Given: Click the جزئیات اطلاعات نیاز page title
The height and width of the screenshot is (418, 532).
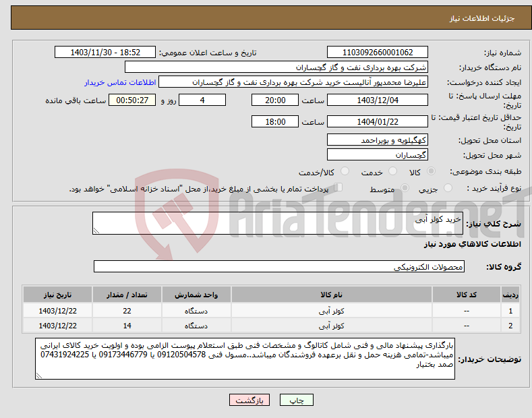Looking at the screenshot, I should tap(482, 18).
